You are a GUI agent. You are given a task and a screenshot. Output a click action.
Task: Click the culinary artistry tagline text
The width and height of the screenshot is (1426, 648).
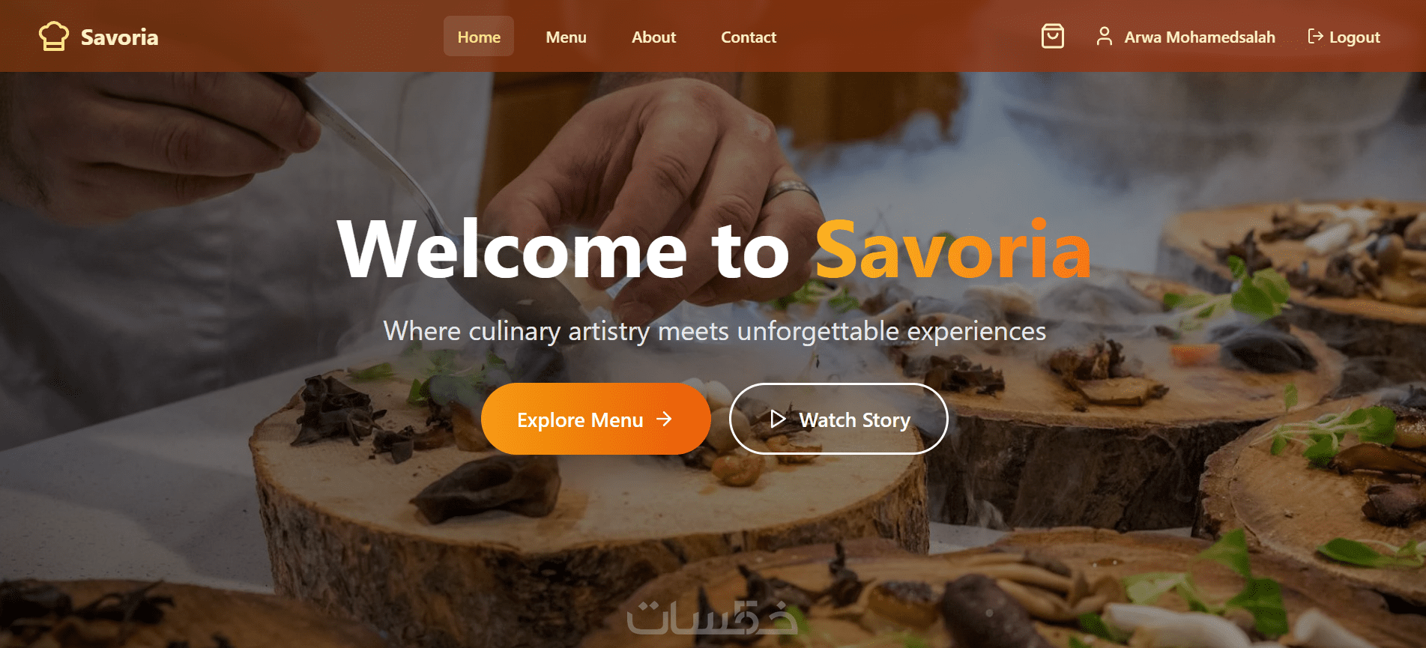[x=715, y=331]
